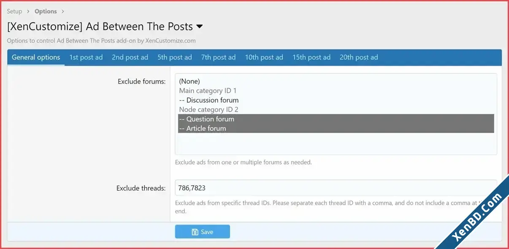Select the 20th post ad tab
Screen dimensions: 509x249
[359, 57]
